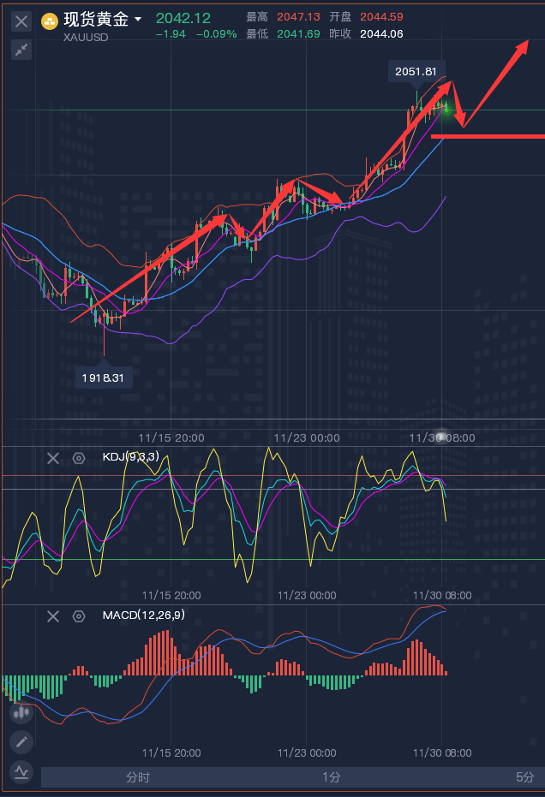
Task: Click the 2051.81 high price label
Action: (x=416, y=72)
